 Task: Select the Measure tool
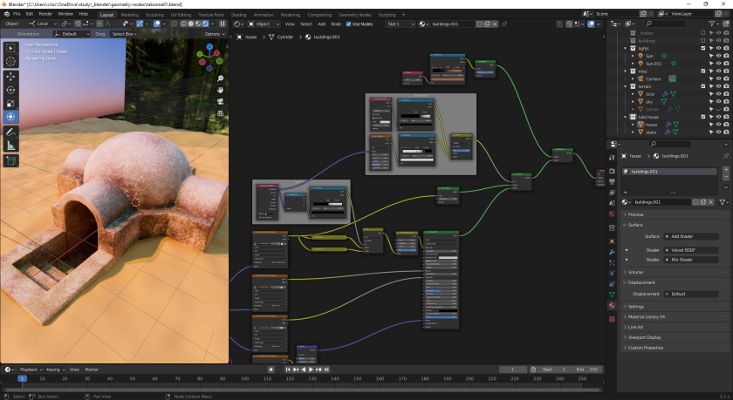click(x=11, y=146)
